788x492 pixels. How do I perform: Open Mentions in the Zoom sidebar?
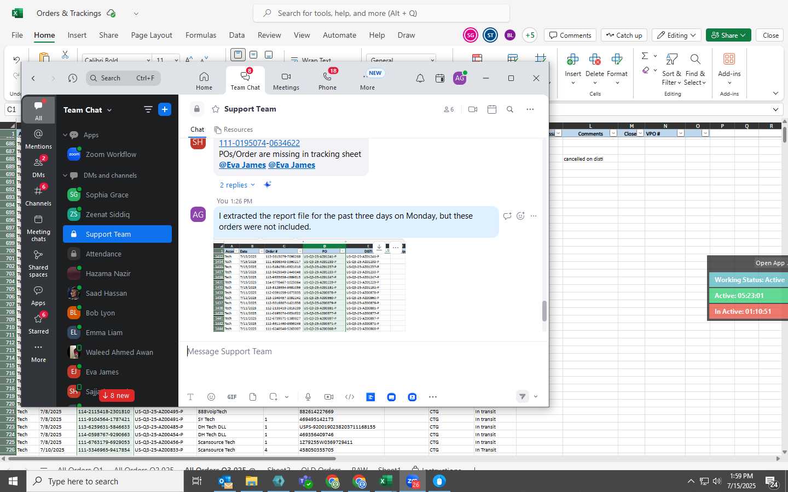tap(38, 139)
